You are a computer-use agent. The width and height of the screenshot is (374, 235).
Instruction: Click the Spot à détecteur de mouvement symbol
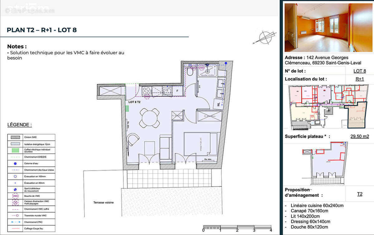pos(15,190)
